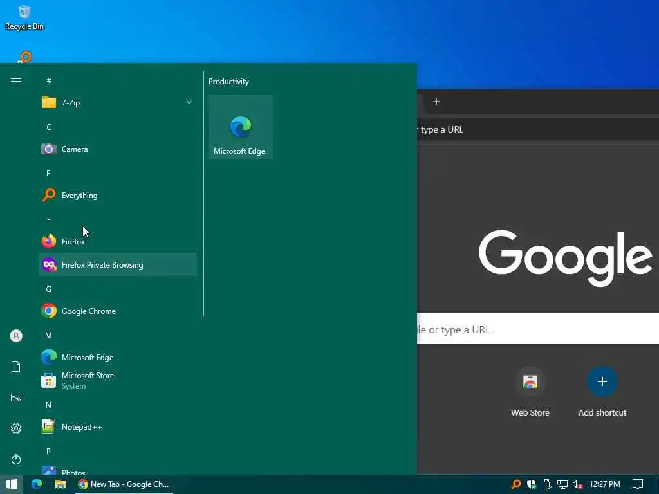Open Recycle Bin on desktop
The height and width of the screenshot is (494, 659).
(x=24, y=17)
